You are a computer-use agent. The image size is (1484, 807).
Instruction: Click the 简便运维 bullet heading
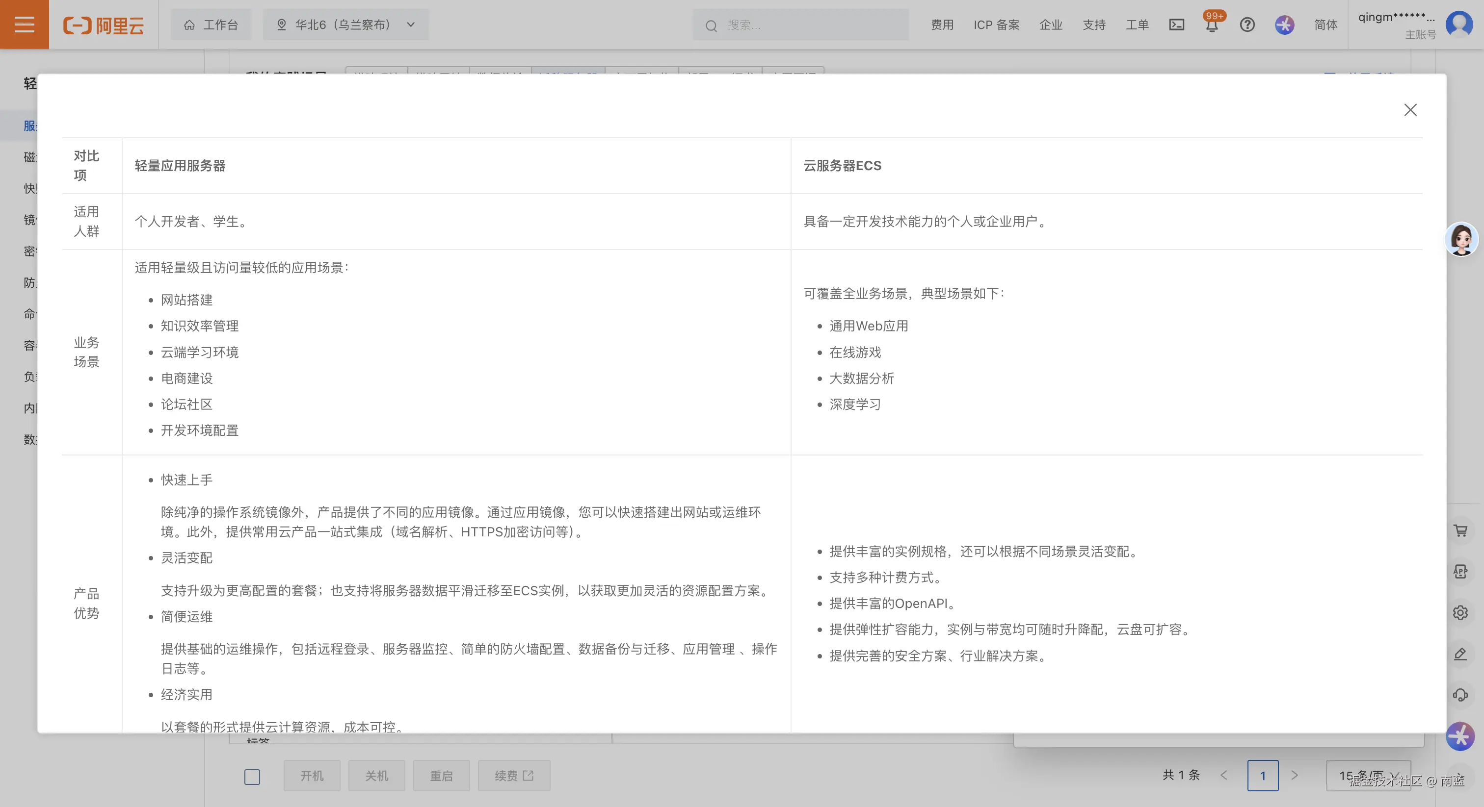tap(186, 616)
